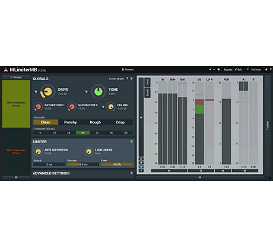Select the green Ultra maximizer 6 bands device
Screen dimensions: 273x247
pyautogui.click(x=16, y=104)
